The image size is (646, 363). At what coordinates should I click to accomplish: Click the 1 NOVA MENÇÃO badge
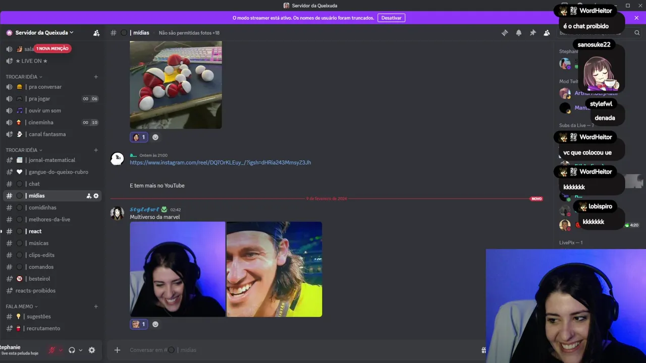[53, 48]
